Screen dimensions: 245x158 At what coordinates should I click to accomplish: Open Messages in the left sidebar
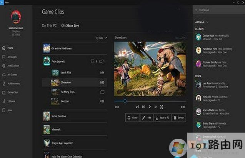click(12, 57)
